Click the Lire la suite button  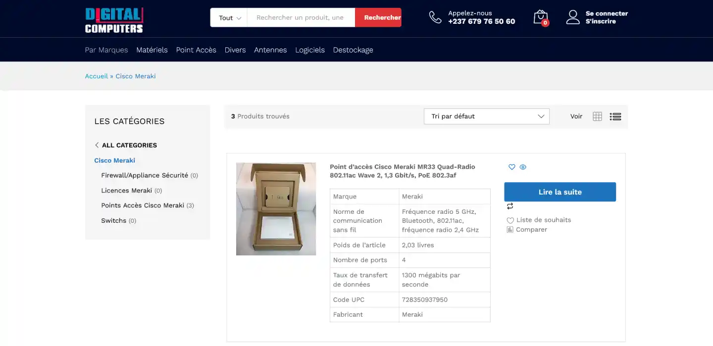pos(560,192)
